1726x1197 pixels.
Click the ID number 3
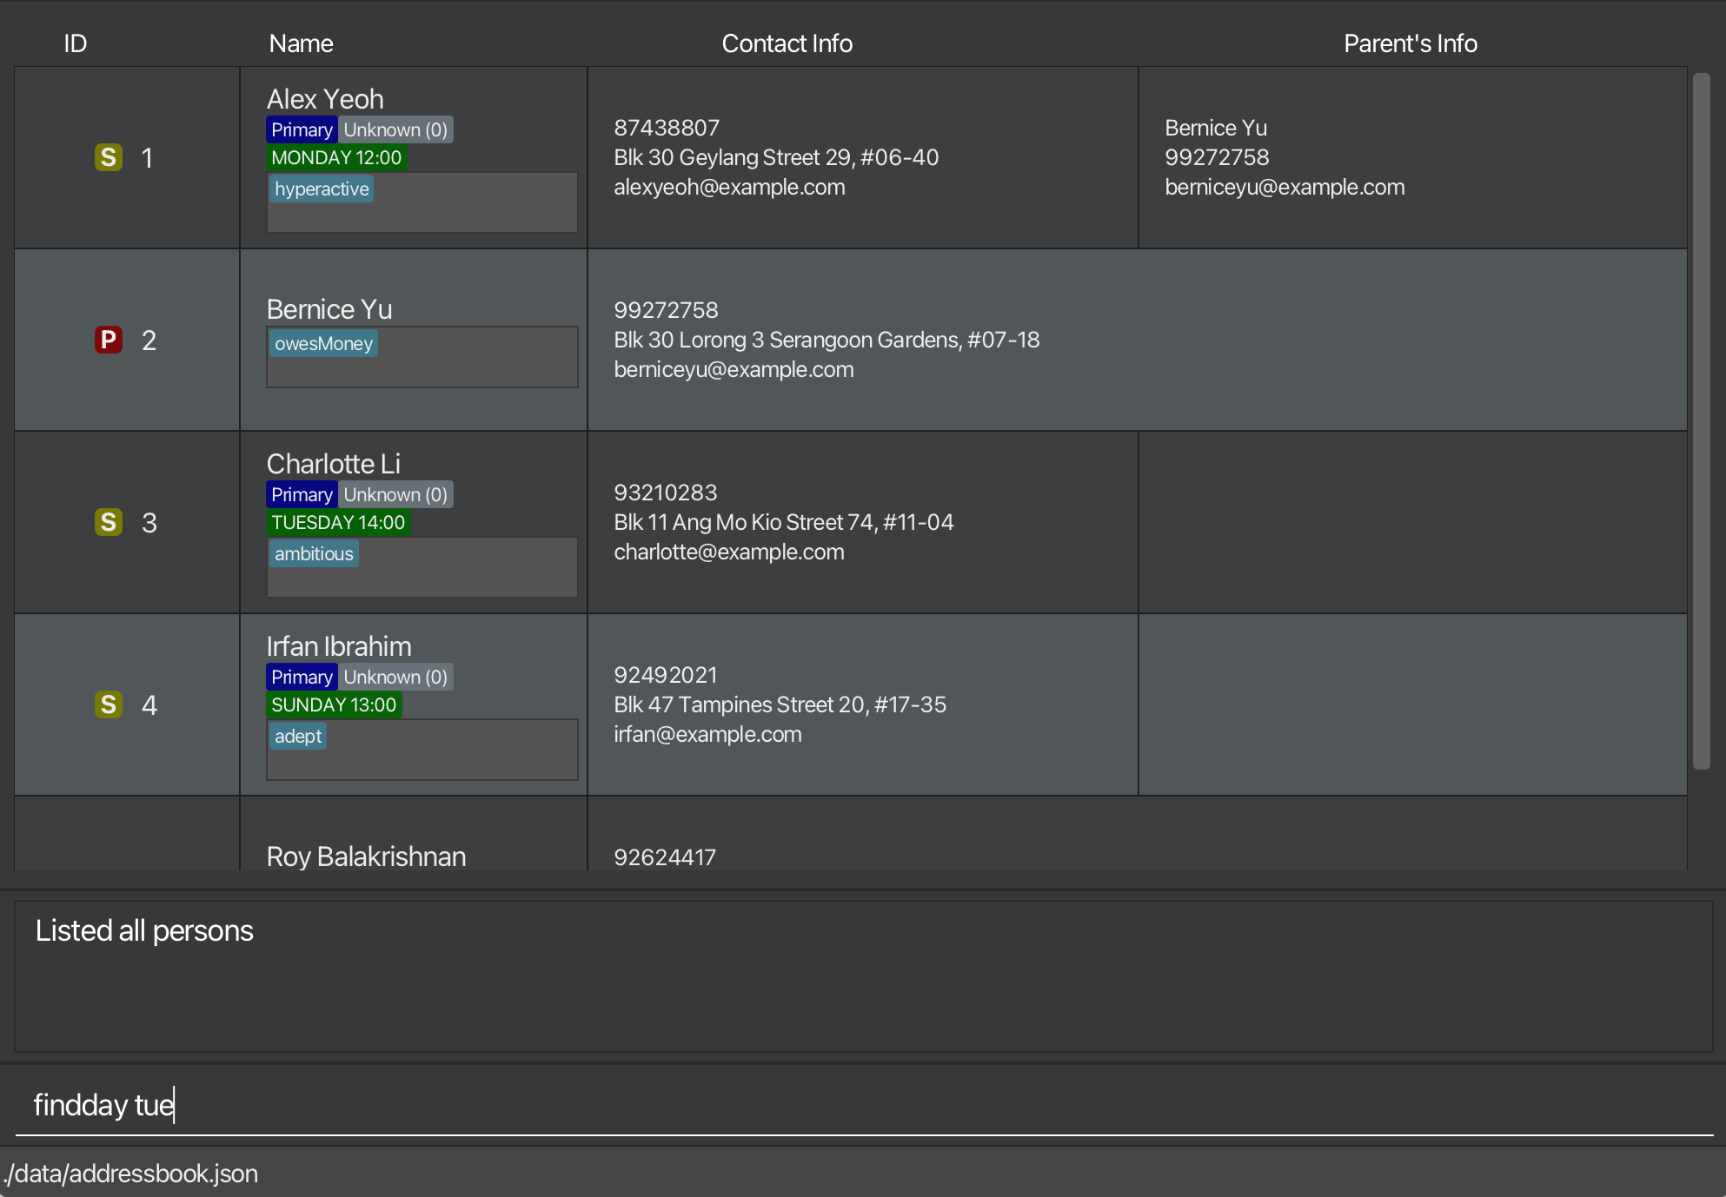pos(149,522)
